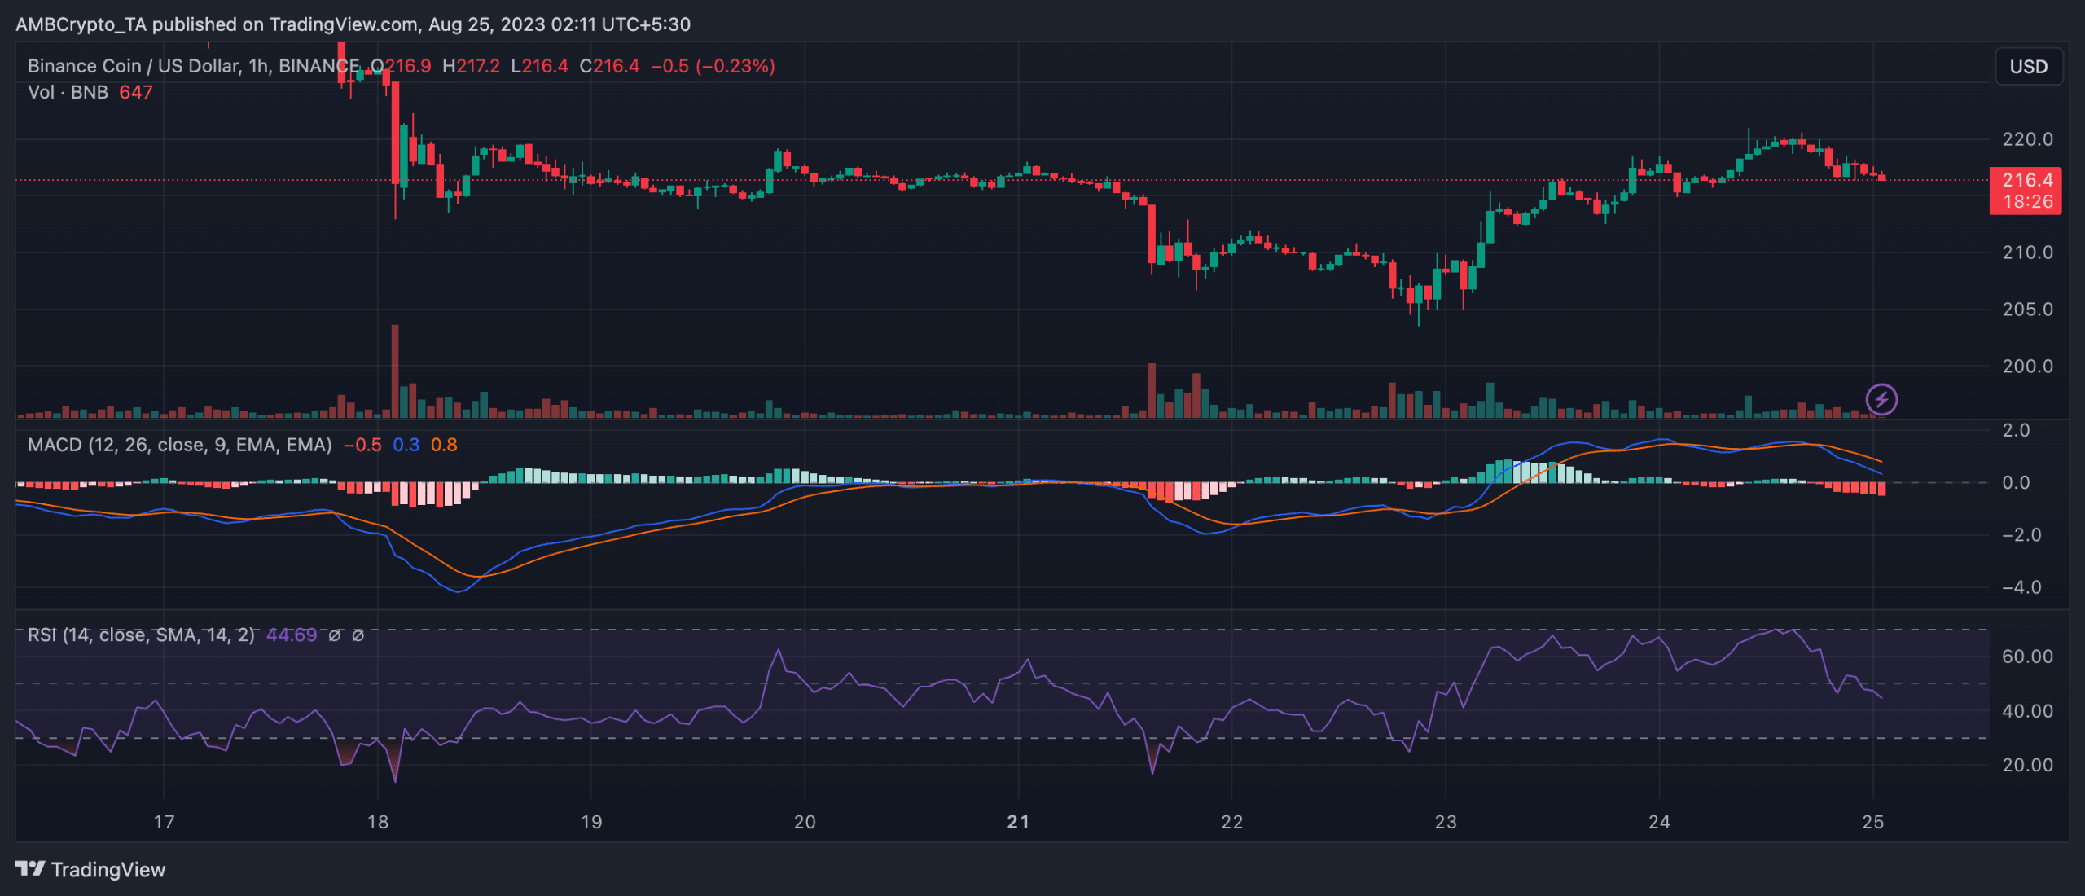This screenshot has height=896, width=2085.
Task: Click the close price C216.4
Action: pos(609,66)
